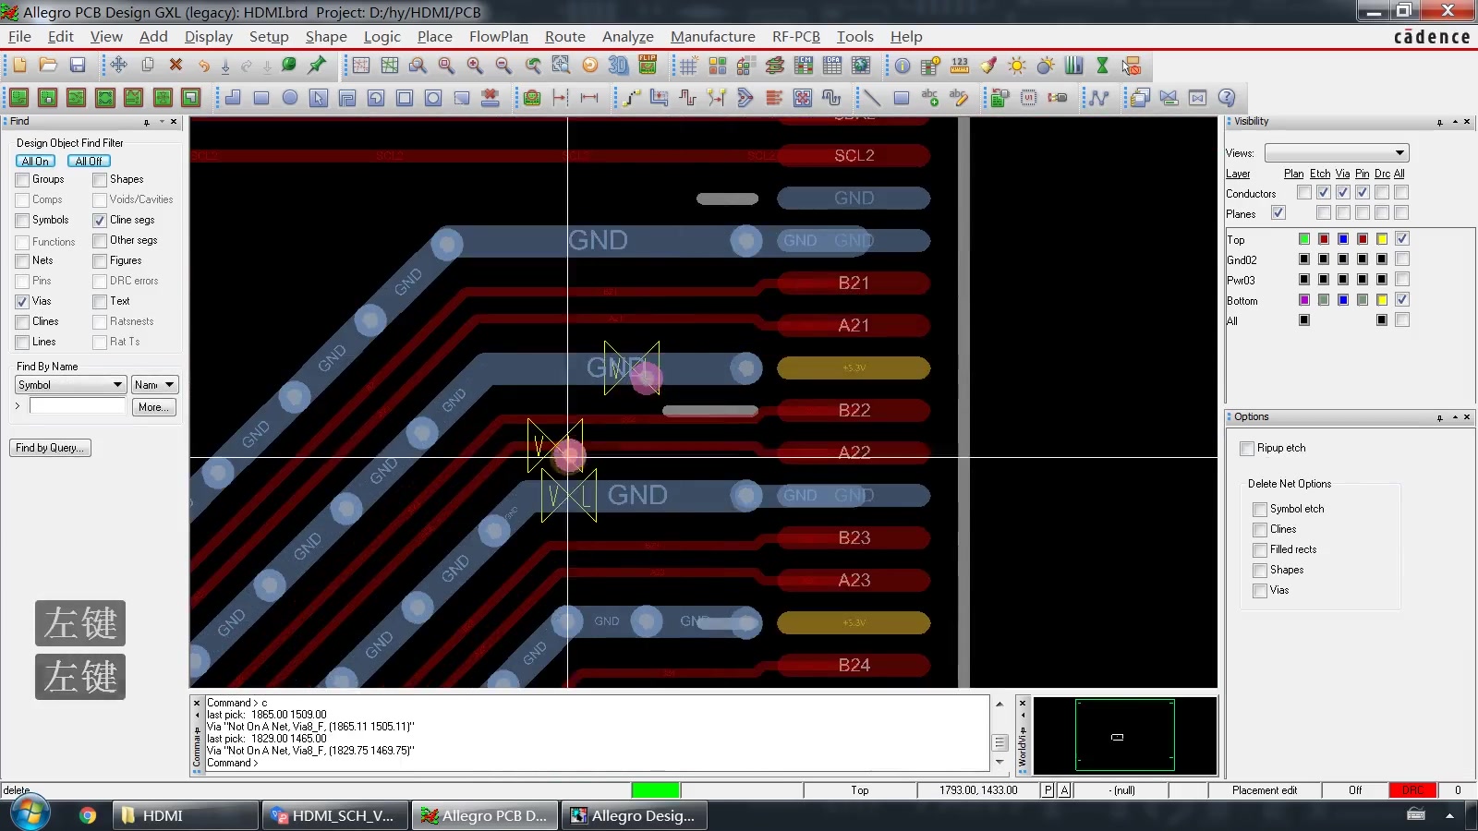Click the New file icon
The image size is (1478, 831).
click(19, 66)
